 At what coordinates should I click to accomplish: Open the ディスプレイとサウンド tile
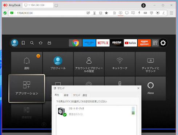pyautogui.click(x=151, y=64)
